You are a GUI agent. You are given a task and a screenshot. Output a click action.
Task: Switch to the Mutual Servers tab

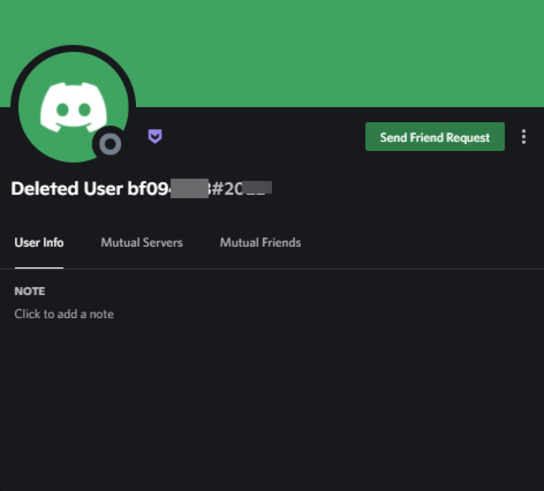point(141,242)
